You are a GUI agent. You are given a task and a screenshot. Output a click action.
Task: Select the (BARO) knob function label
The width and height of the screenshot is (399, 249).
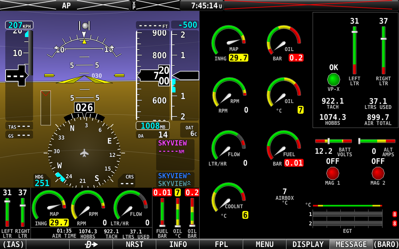coord(386,244)
